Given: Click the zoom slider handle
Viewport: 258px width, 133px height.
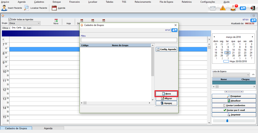Looking at the screenshot, I should point(227,120).
